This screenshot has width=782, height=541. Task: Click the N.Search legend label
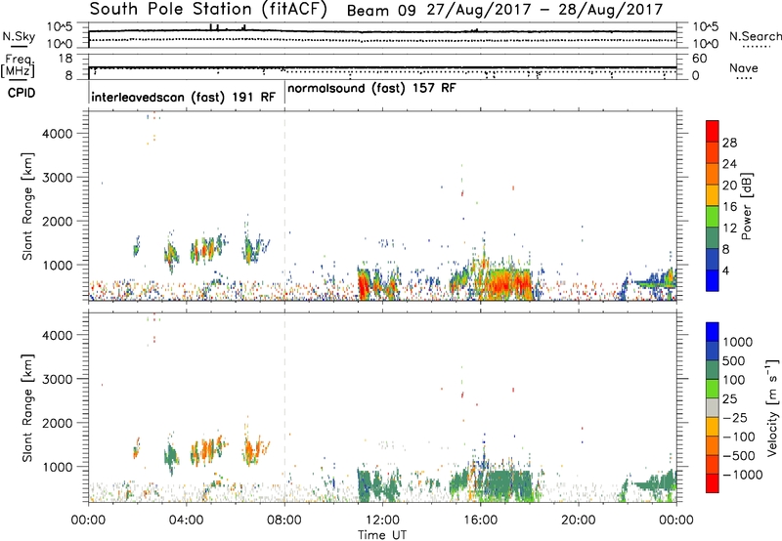pos(756,36)
